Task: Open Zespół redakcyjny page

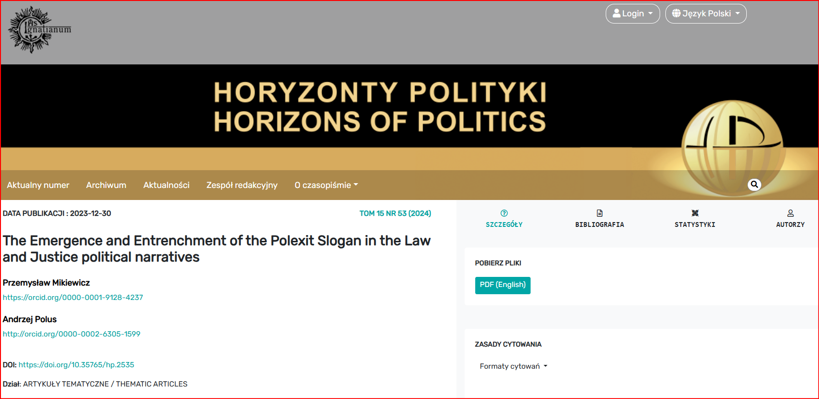Action: [x=242, y=185]
